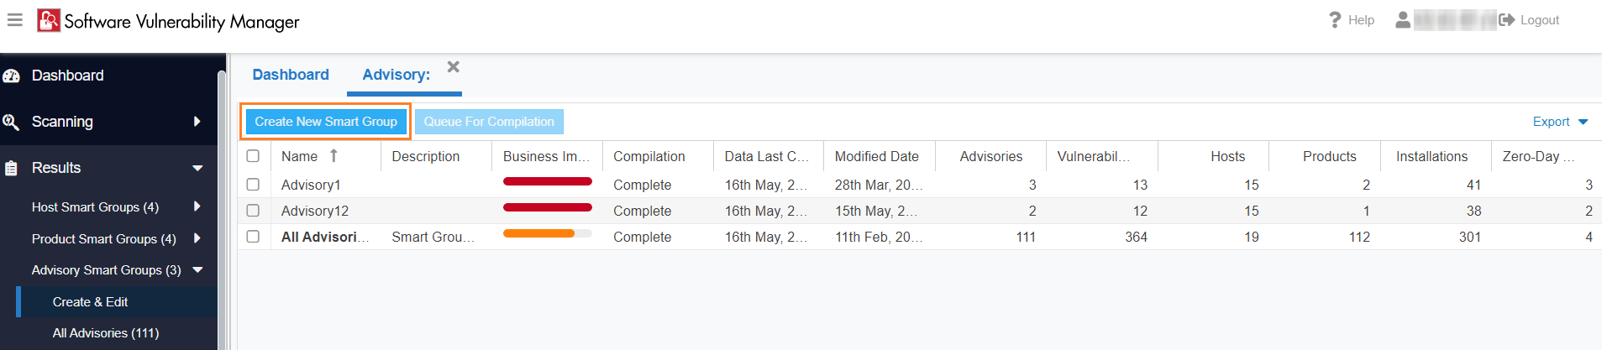Close the Advisory tab
1602x350 pixels.
click(x=453, y=67)
